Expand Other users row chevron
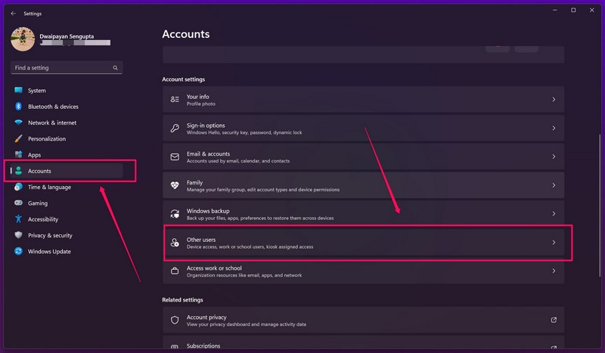 pyautogui.click(x=554, y=243)
